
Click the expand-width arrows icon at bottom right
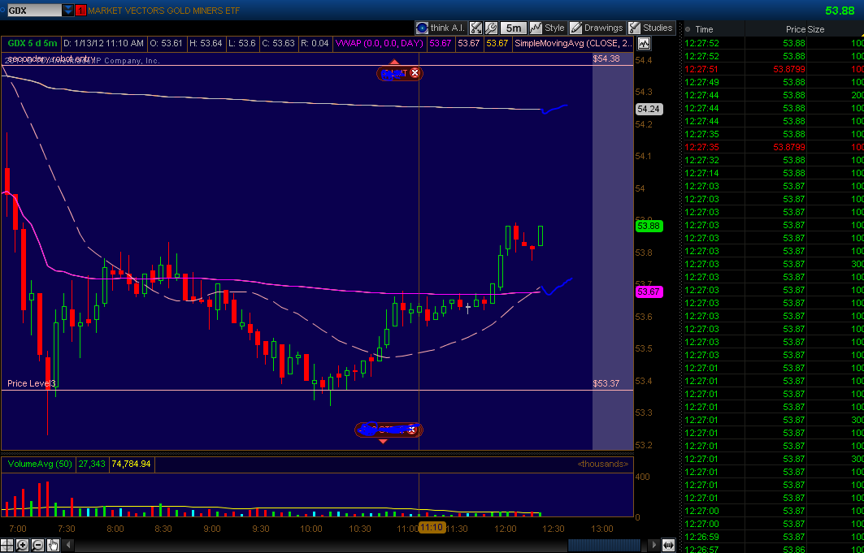668,546
